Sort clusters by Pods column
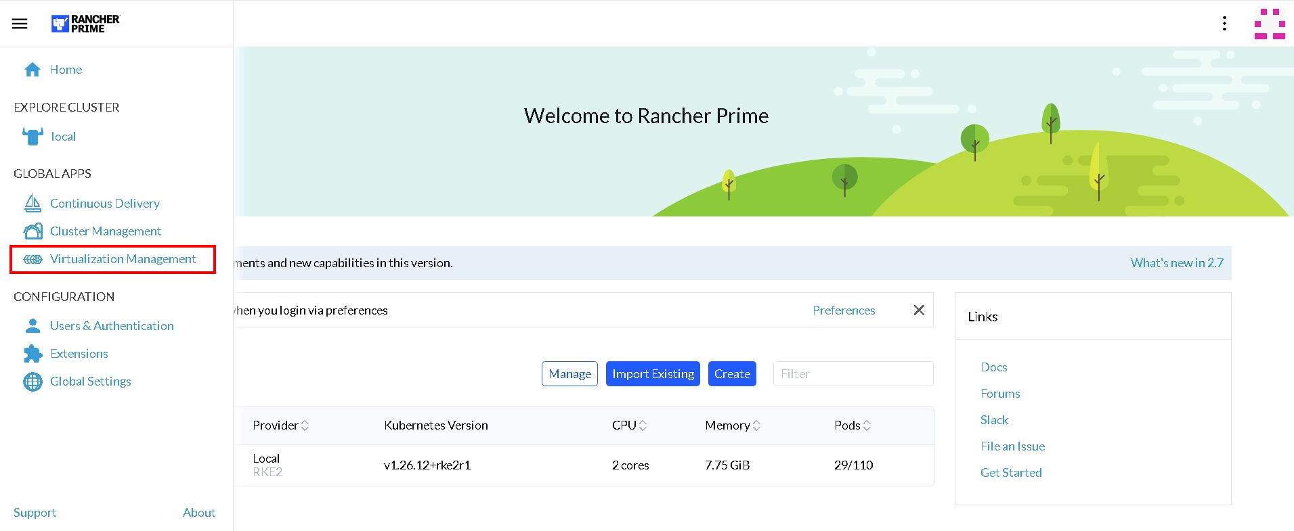The height and width of the screenshot is (531, 1294). click(x=853, y=425)
